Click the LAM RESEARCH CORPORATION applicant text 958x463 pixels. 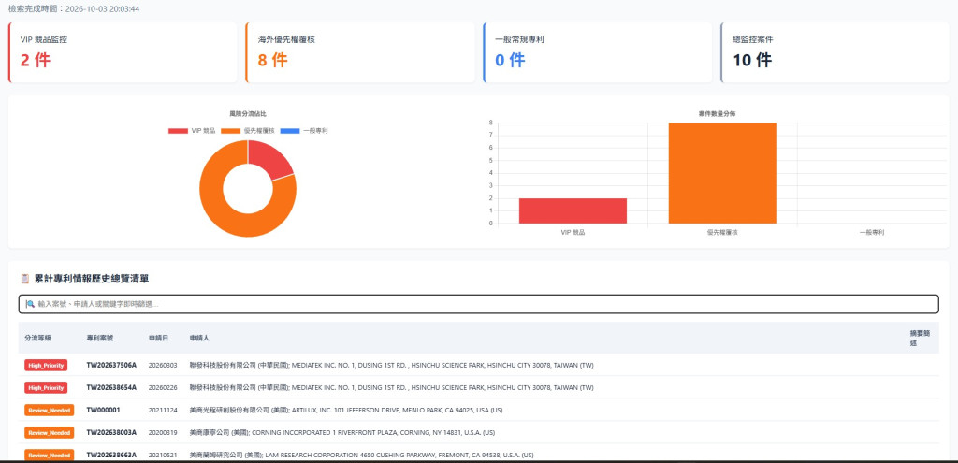point(362,456)
